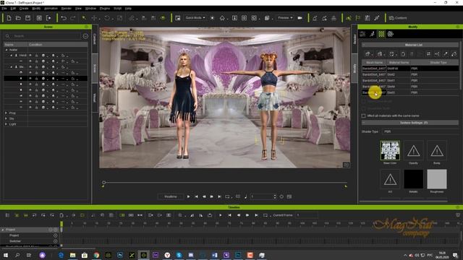The image size is (463, 260).
Task: Click the Open Project folder icon
Action: point(18,18)
